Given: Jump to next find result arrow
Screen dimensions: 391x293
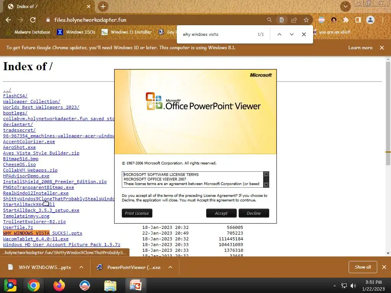Looking at the screenshot, I should pos(291,34).
